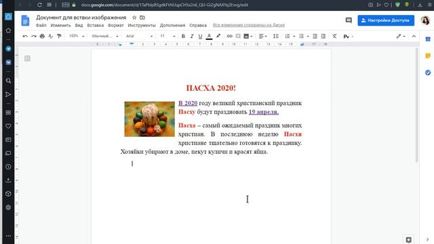
Task: Open the editing mode pencil dropdown
Action: coord(401,36)
